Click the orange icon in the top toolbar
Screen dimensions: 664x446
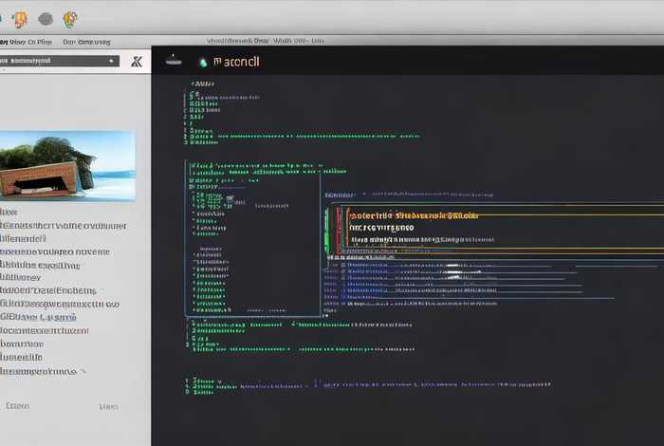20,19
